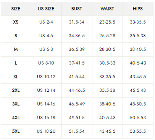Click the BUST column header

pyautogui.click(x=77, y=9)
